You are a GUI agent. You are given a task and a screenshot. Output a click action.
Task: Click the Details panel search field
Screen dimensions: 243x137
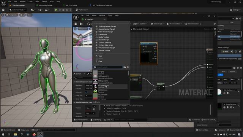(84, 78)
